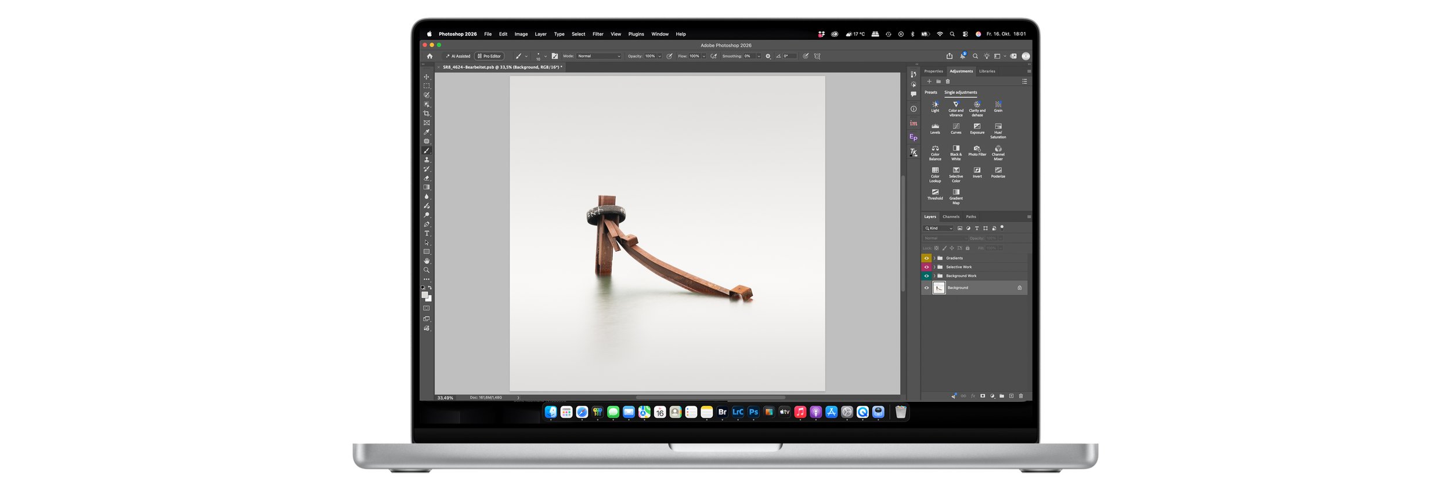Click the Pro Editor button
The height and width of the screenshot is (483, 1451).
point(489,56)
